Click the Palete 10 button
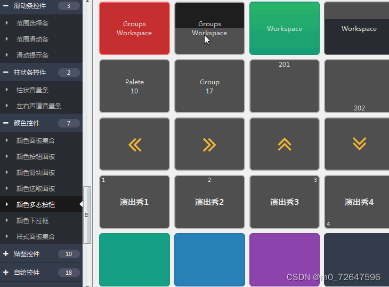This screenshot has width=389, height=287. tap(134, 86)
